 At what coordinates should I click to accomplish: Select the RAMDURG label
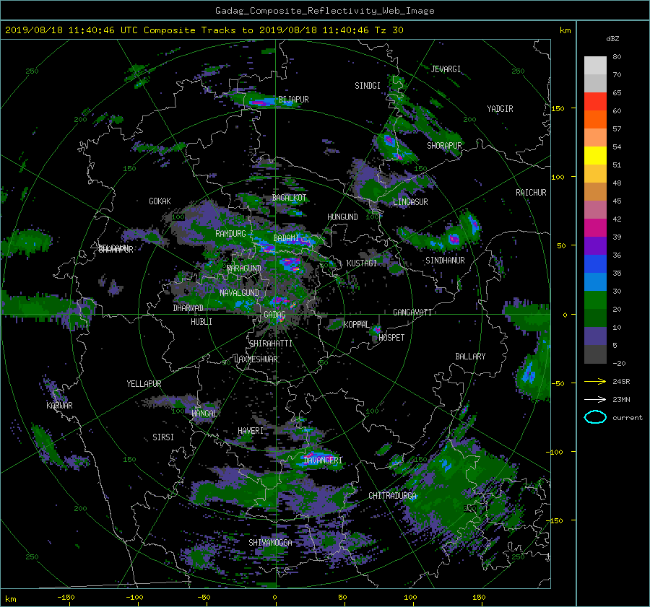(x=230, y=234)
